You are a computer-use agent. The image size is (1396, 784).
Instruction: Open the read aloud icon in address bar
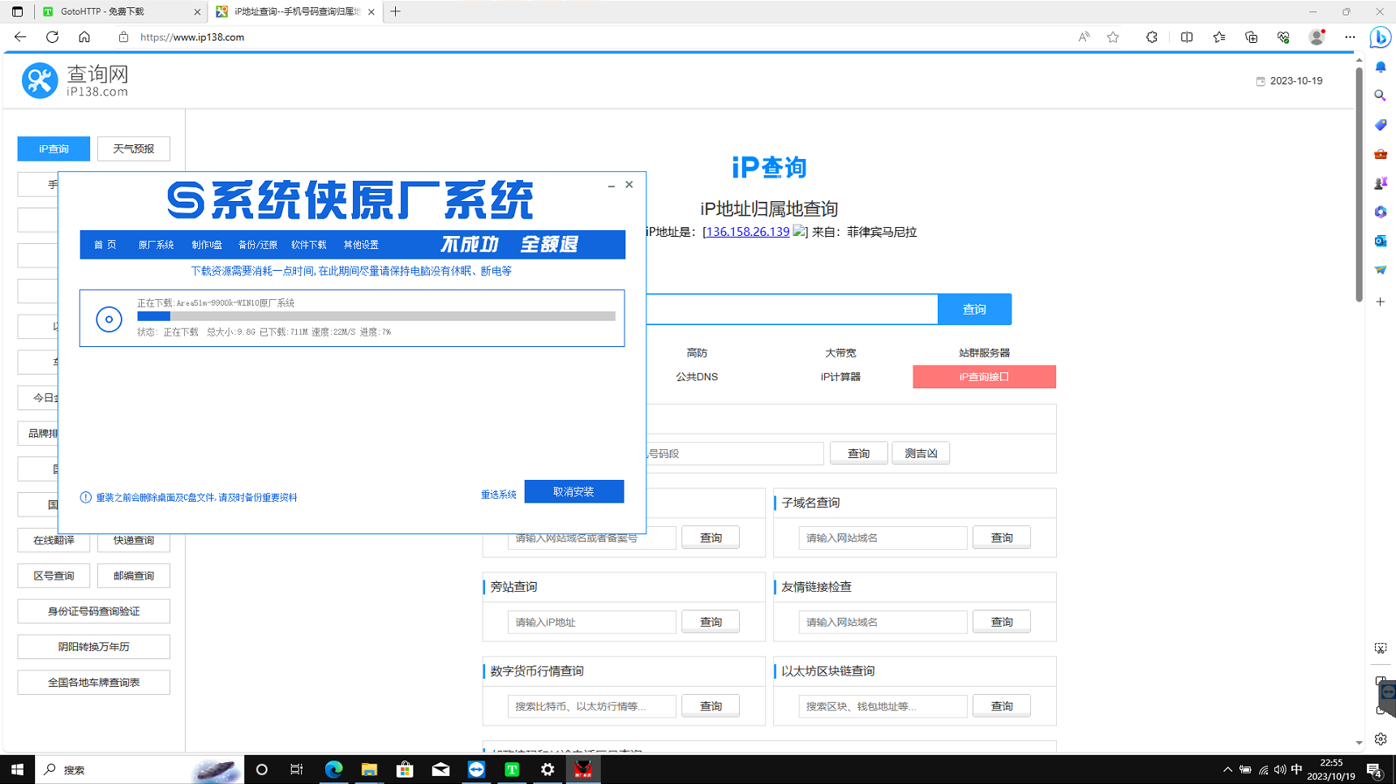(1084, 37)
